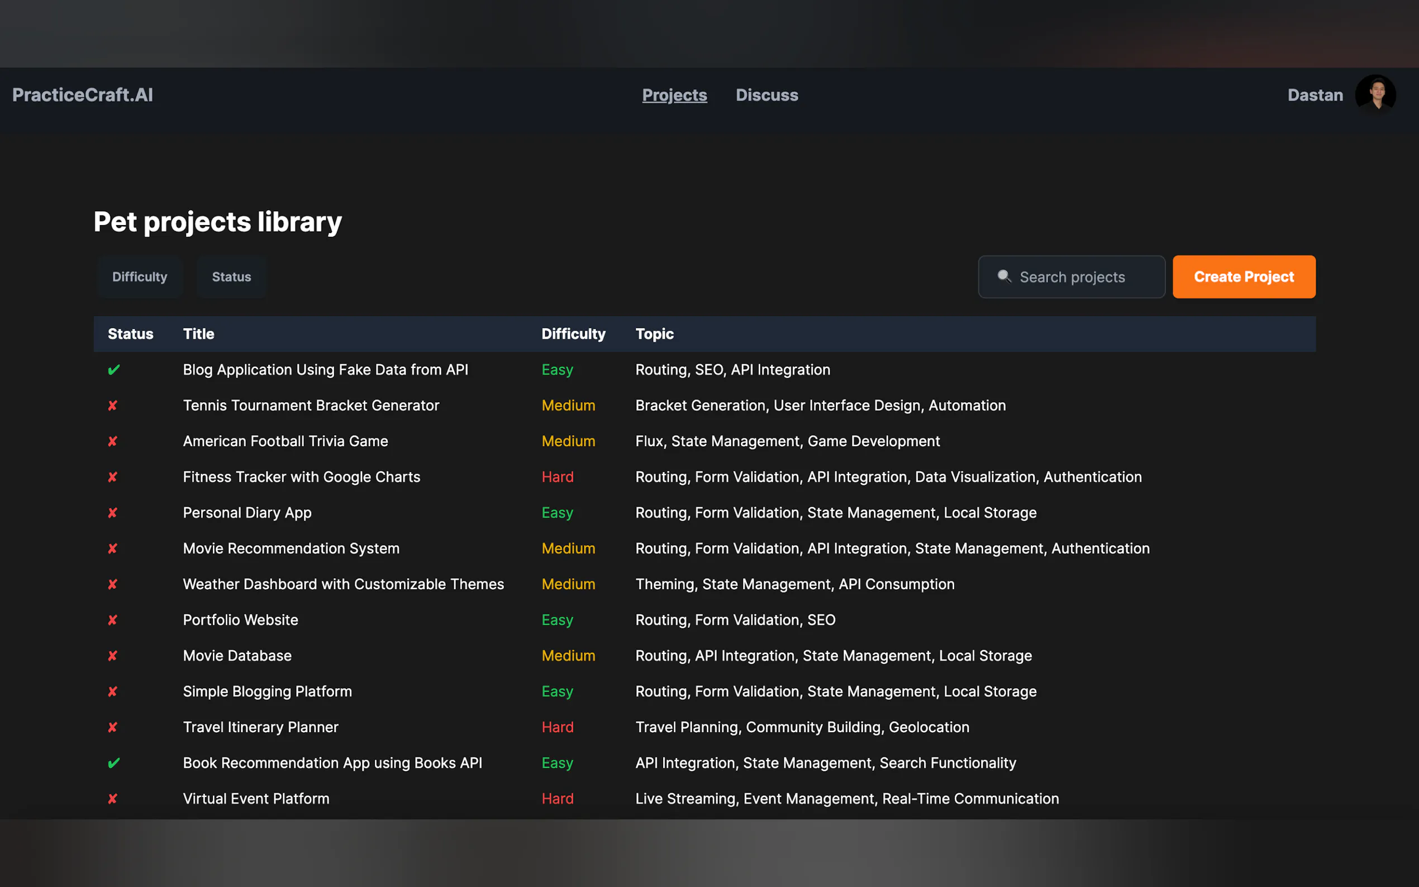The image size is (1419, 887).
Task: Click green checkmark for Blog Application row
Action: 114,370
